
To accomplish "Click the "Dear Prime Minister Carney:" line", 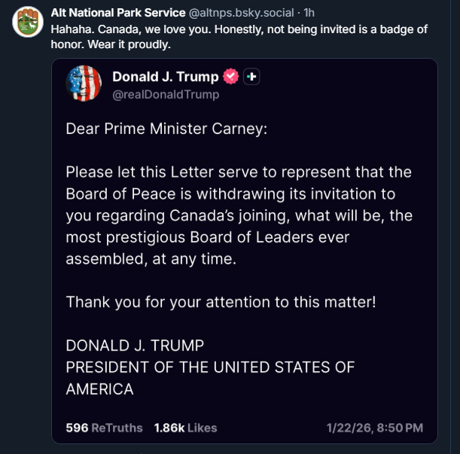I will click(x=166, y=129).
